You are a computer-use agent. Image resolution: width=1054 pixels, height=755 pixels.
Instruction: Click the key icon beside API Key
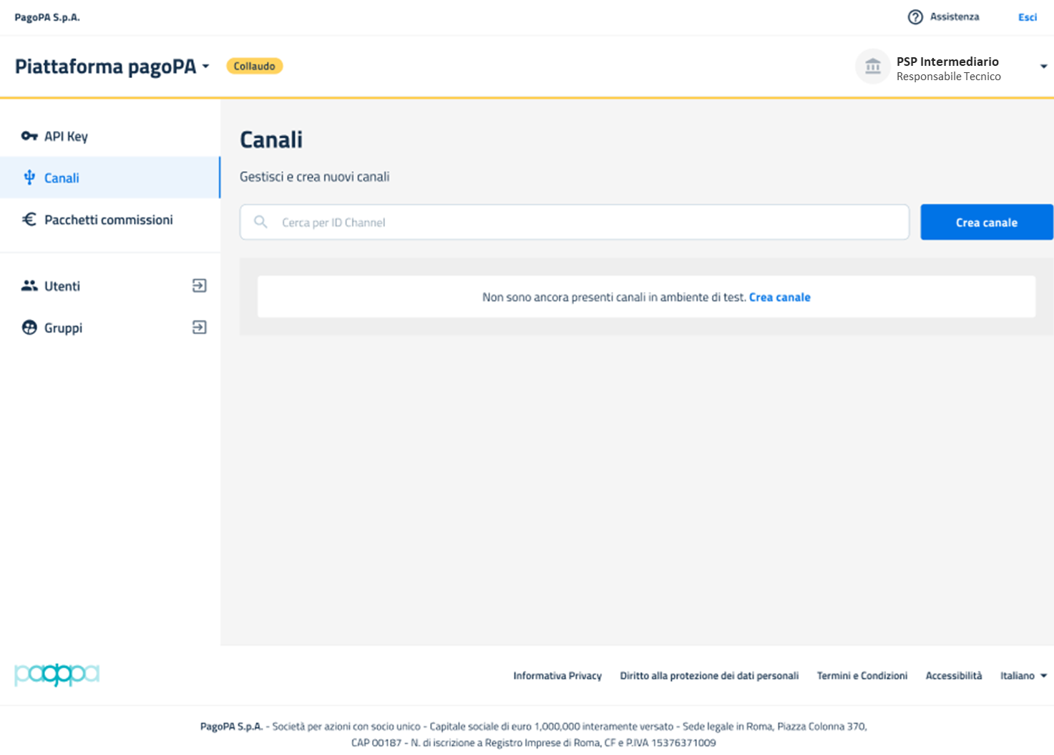click(x=29, y=136)
